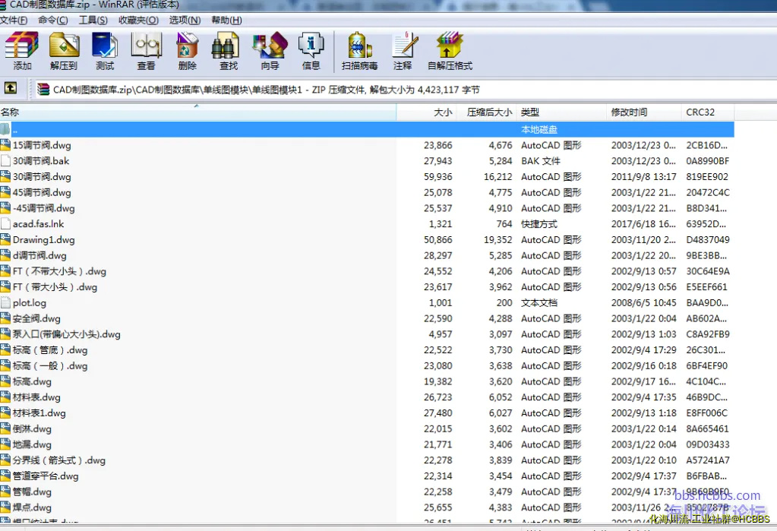
Task: Sort by the 名称 column header
Action: pos(197,112)
